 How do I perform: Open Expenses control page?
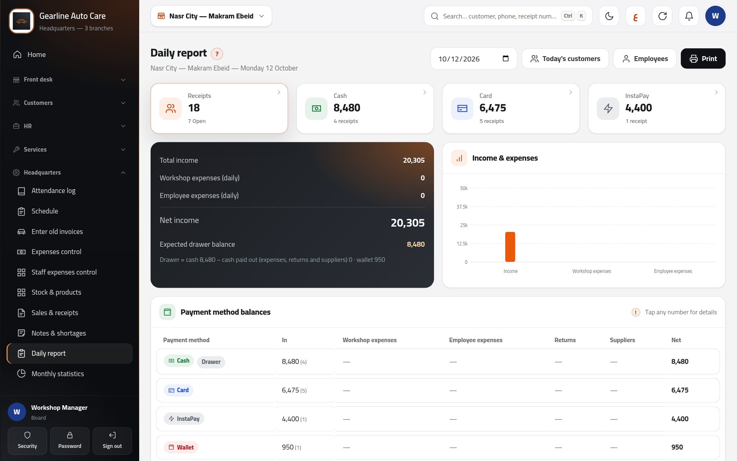70,252
